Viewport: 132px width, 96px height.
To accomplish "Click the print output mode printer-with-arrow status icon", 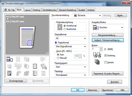I will (10, 59).
